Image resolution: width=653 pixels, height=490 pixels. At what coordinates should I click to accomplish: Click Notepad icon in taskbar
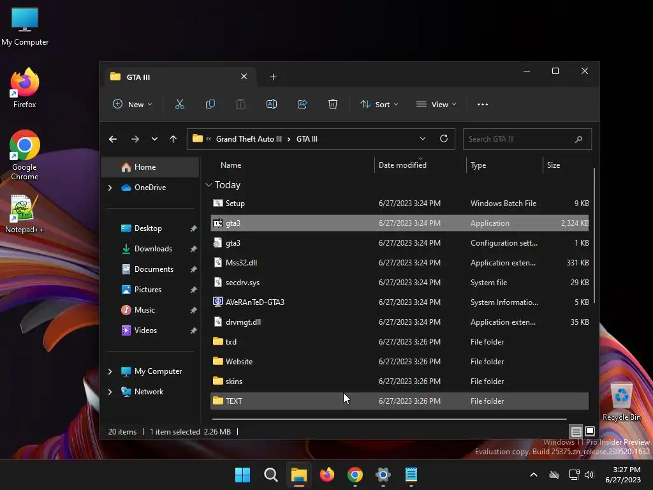[411, 475]
